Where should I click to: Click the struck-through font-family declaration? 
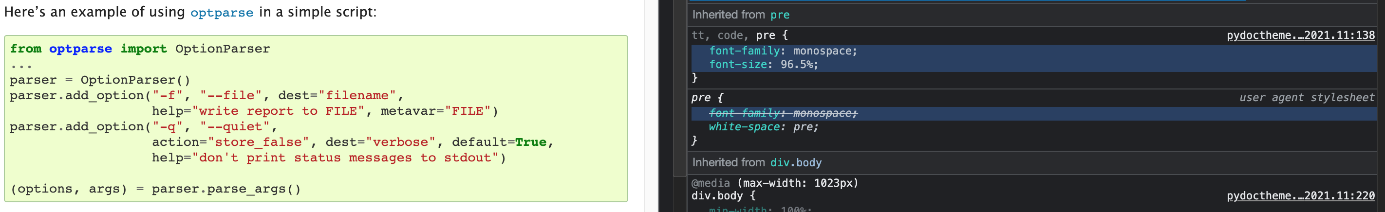tap(782, 113)
